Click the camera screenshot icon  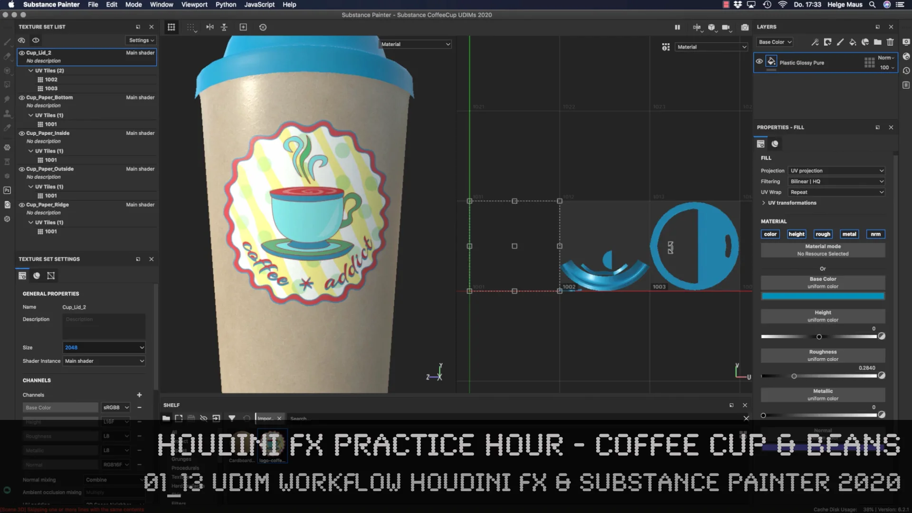tap(745, 27)
